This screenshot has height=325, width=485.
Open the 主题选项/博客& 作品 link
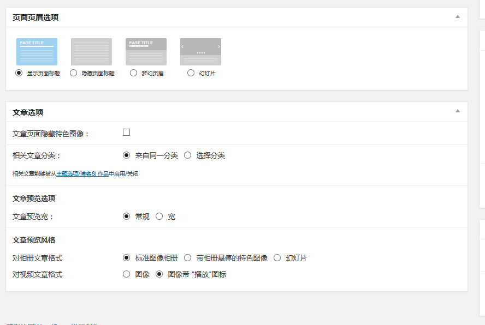point(82,174)
